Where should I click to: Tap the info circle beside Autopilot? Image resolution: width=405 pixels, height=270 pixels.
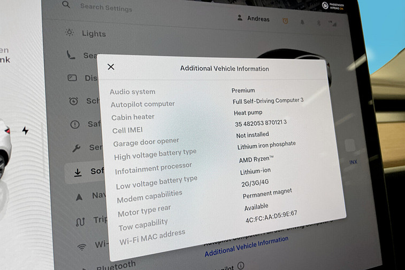pos(240,266)
